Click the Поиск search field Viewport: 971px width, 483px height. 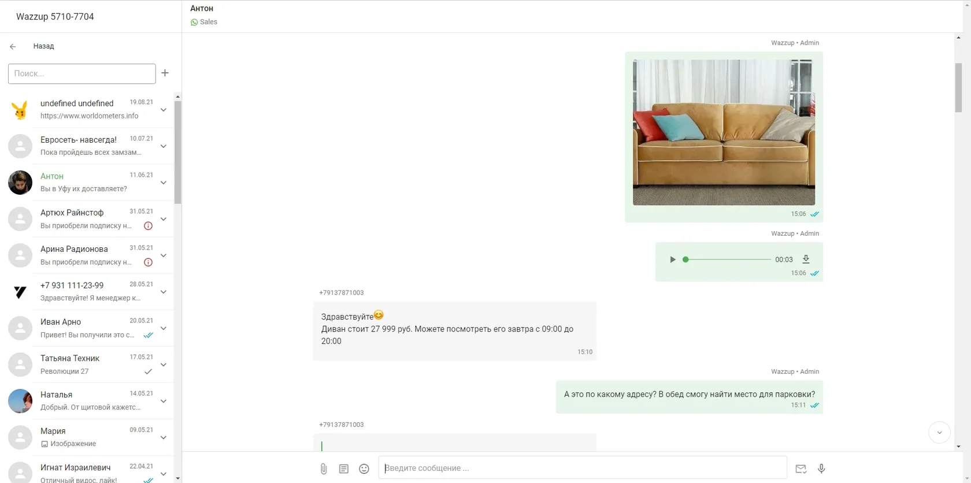pos(81,73)
